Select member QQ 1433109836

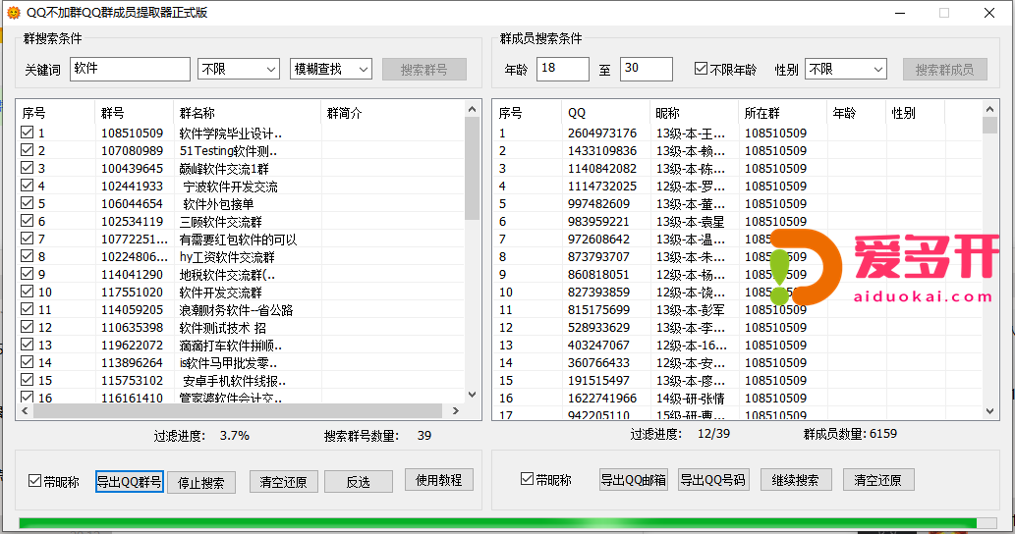602,150
